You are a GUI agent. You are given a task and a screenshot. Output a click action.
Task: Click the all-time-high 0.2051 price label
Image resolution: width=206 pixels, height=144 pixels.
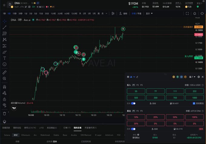(x=199, y=27)
